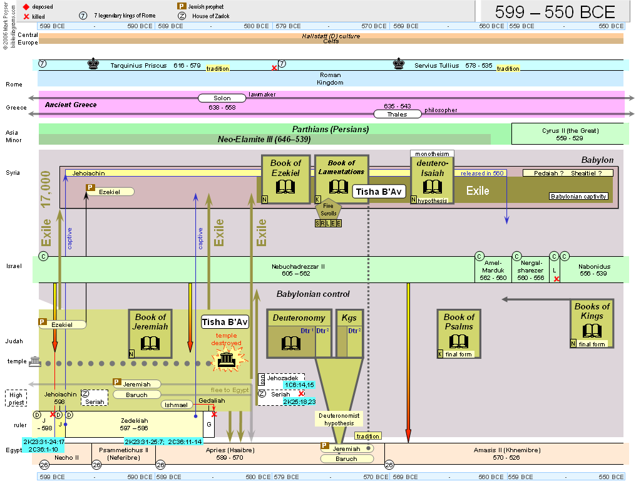Click the book icon in Book of Lamentations
This screenshot has width=641, height=481.
(x=339, y=187)
